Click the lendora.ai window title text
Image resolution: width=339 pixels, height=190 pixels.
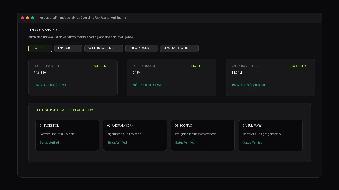pos(83,17)
